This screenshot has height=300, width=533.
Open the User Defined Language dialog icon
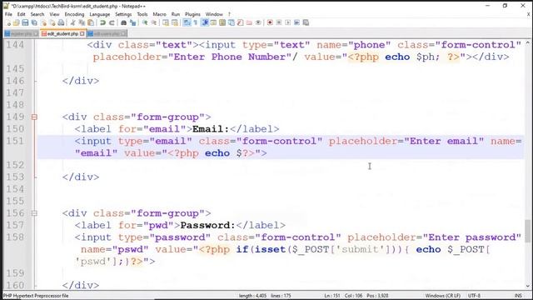pyautogui.click(x=213, y=22)
